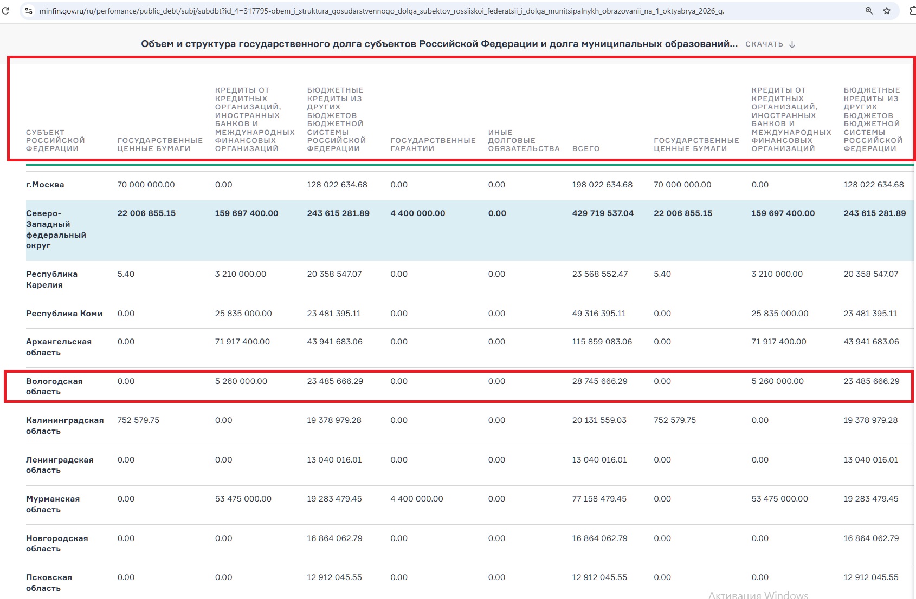The height and width of the screenshot is (599, 916).
Task: Click the table title 'Объем и структура государственного долга'
Action: click(x=439, y=44)
